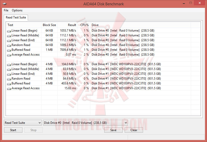Click drive icon for Linear Read (Middle) 64 KB
207x142 pixels.
tap(9, 36)
